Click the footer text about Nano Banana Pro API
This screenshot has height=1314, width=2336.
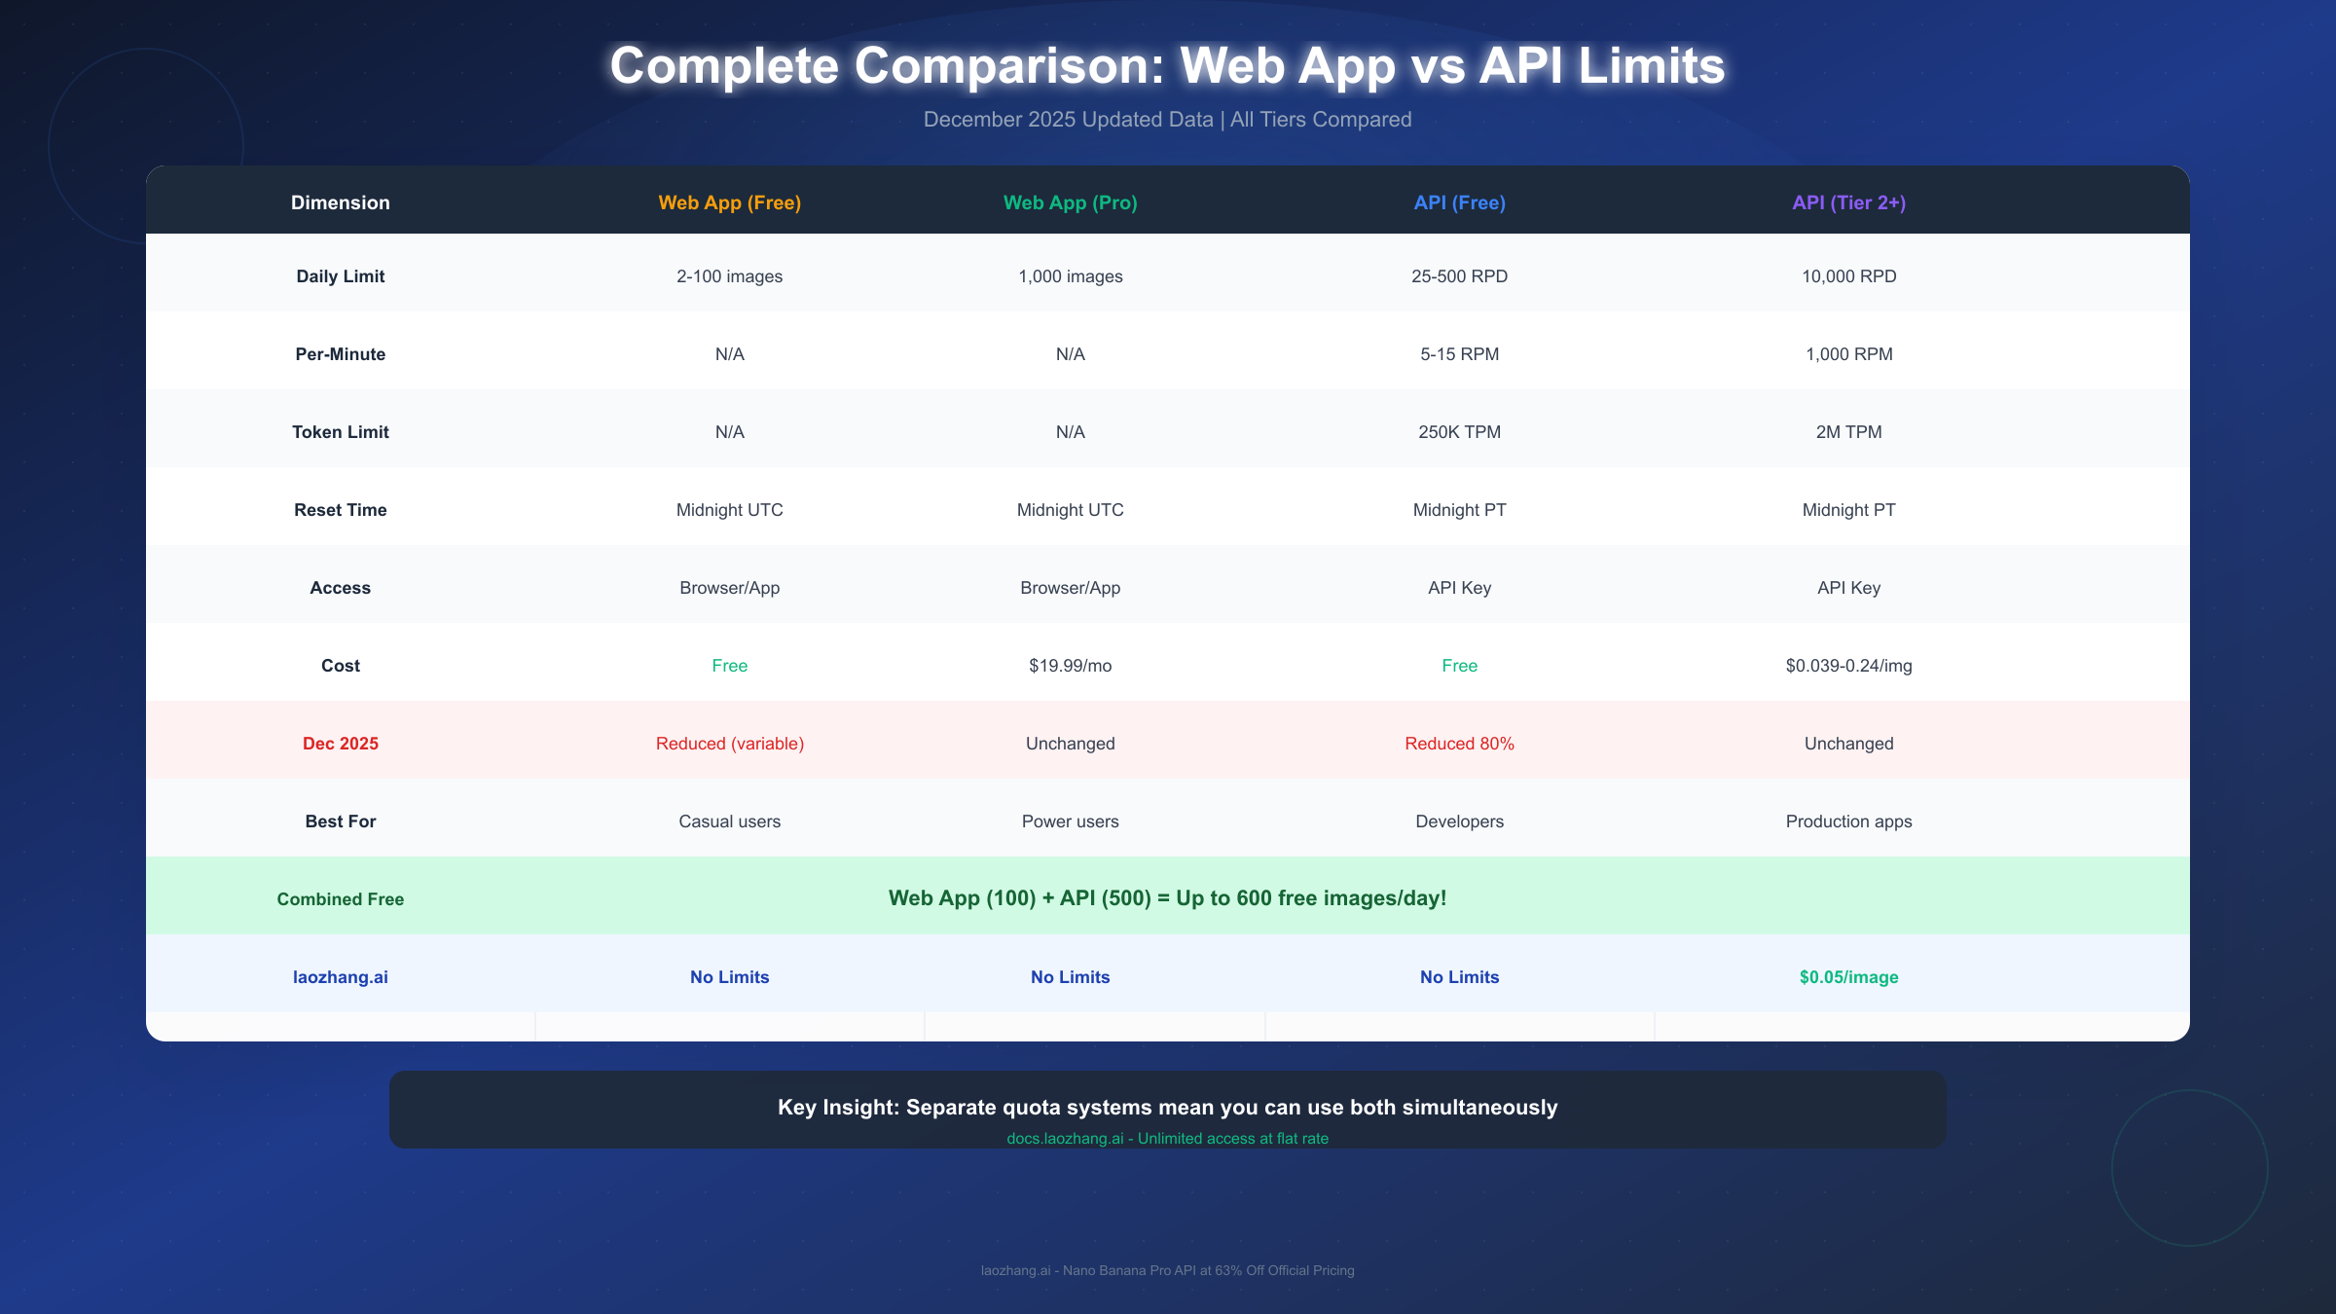(1167, 1270)
